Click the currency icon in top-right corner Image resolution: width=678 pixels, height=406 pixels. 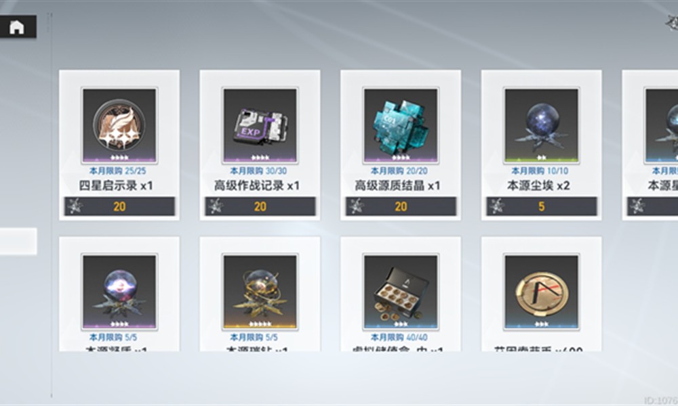click(671, 22)
